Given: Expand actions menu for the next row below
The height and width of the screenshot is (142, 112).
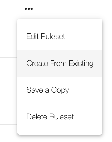Looking at the screenshot, I should point(29,141).
